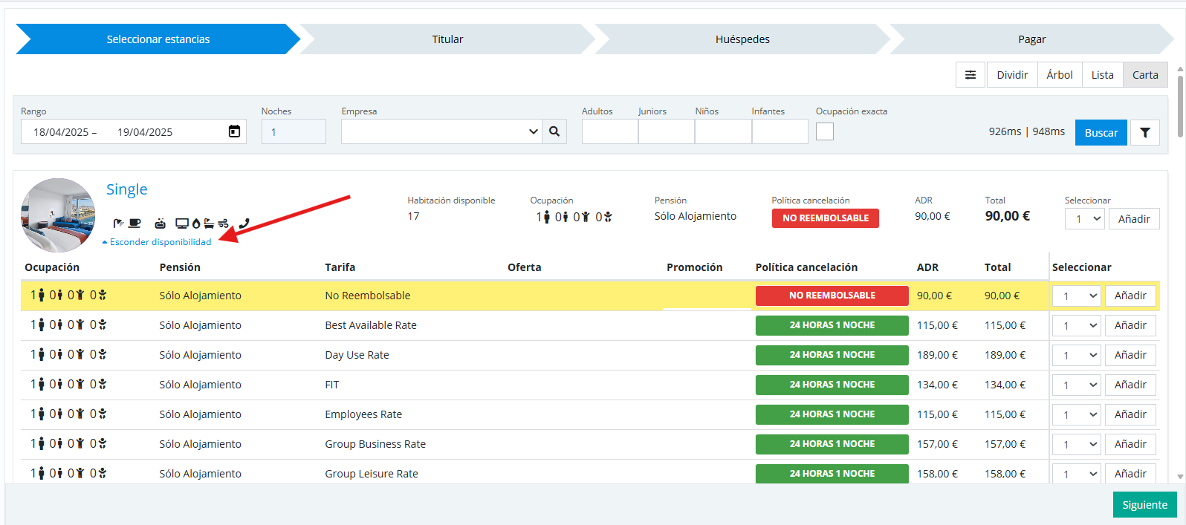This screenshot has height=525, width=1186.
Task: Focus the Juniors input field
Action: [667, 131]
